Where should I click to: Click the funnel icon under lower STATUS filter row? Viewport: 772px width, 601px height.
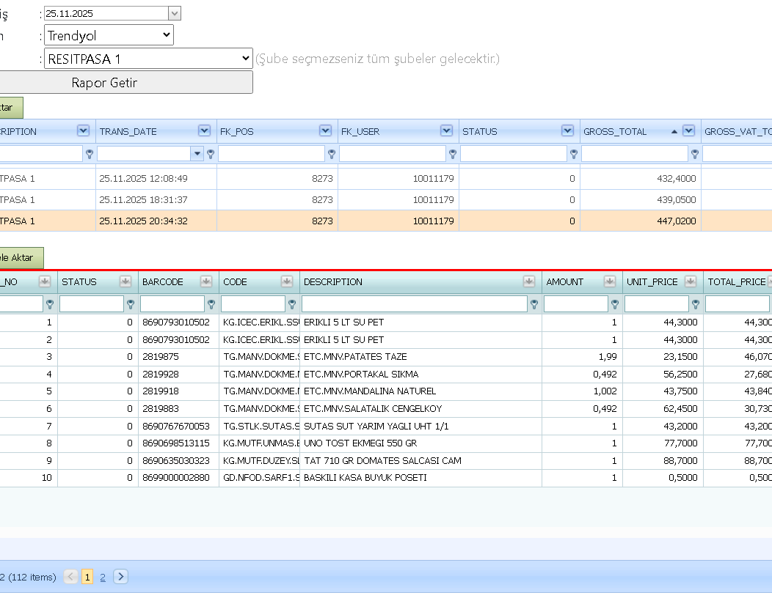131,304
